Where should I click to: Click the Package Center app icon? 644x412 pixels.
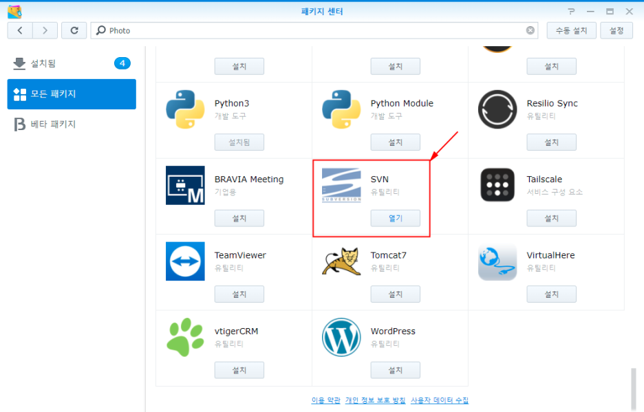point(14,12)
